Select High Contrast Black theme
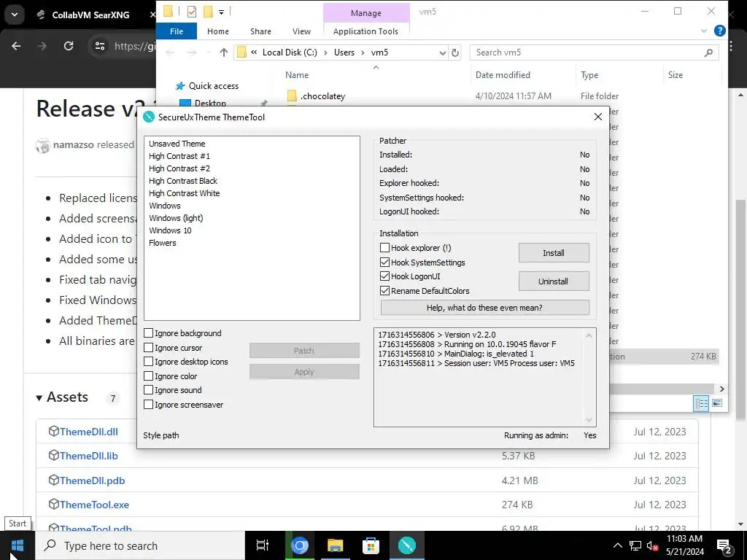747x560 pixels. point(183,181)
